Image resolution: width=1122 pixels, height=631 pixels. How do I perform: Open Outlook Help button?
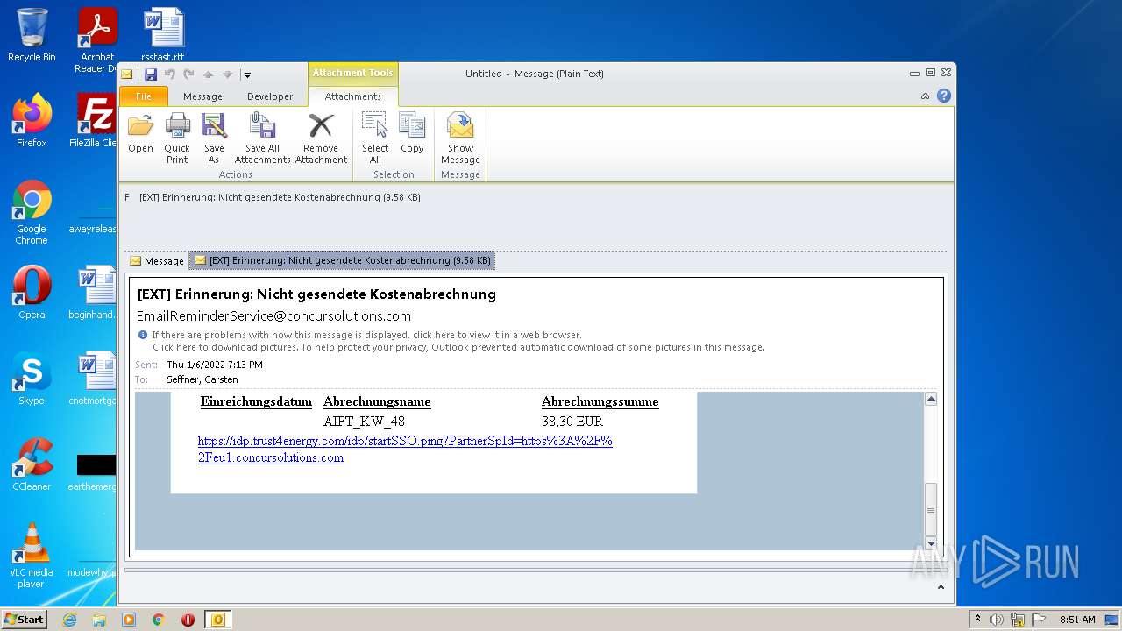pyautogui.click(x=944, y=96)
